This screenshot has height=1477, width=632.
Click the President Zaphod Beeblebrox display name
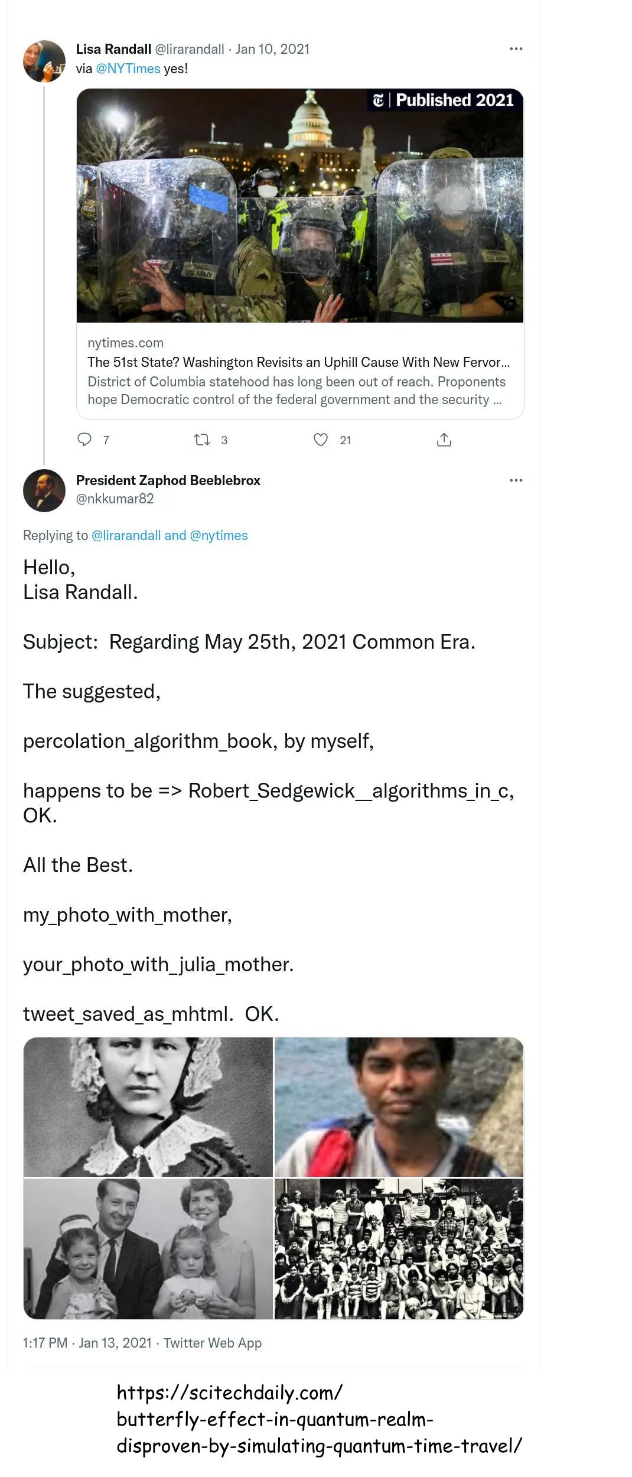(x=168, y=480)
